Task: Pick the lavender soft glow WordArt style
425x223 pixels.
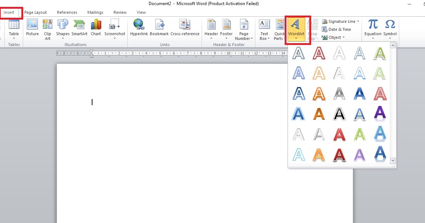Action: tap(359, 155)
